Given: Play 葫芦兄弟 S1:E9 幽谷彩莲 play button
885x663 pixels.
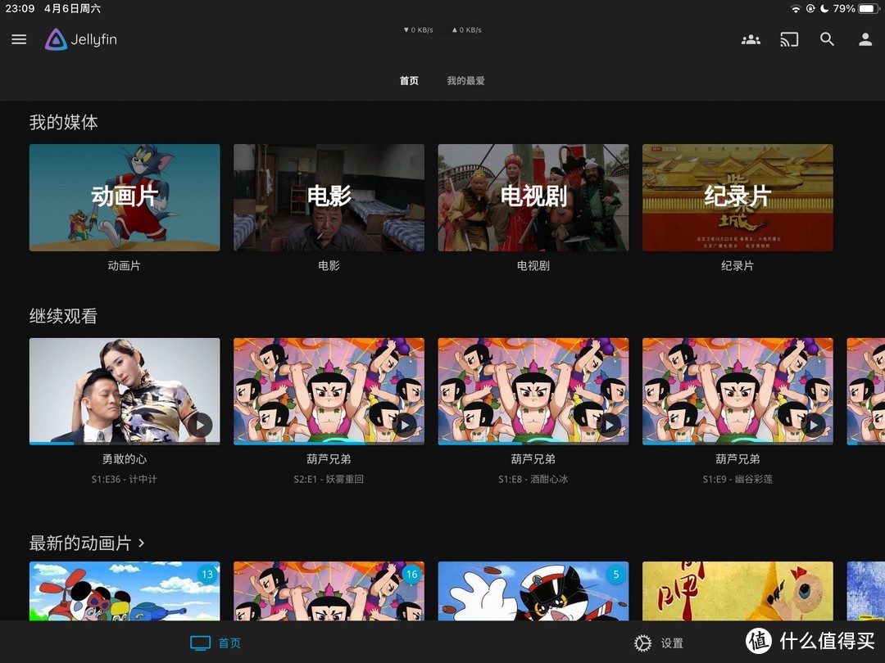Looking at the screenshot, I should [813, 425].
